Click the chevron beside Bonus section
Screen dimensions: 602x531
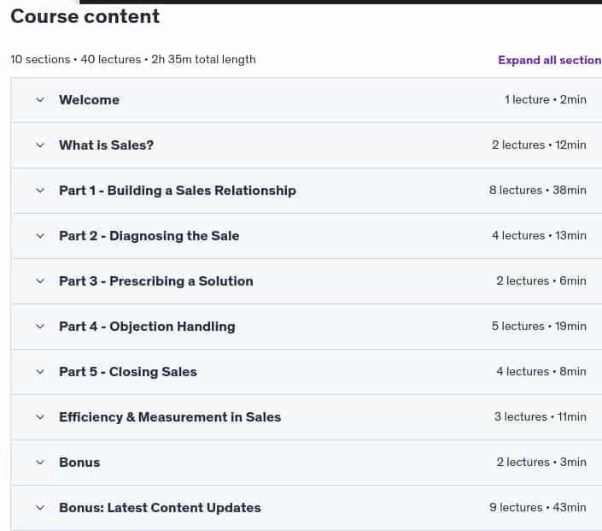pyautogui.click(x=40, y=463)
